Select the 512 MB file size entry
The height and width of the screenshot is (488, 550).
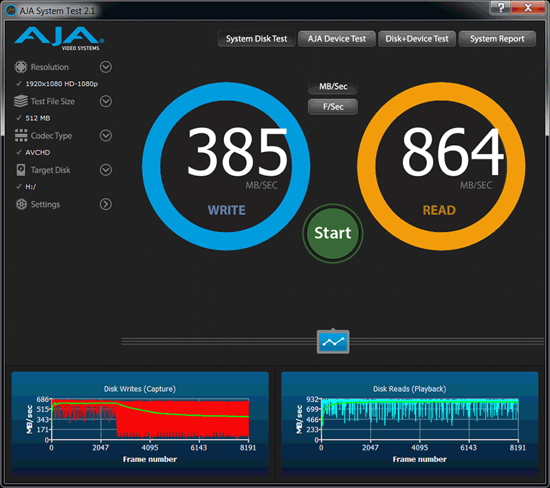click(33, 118)
